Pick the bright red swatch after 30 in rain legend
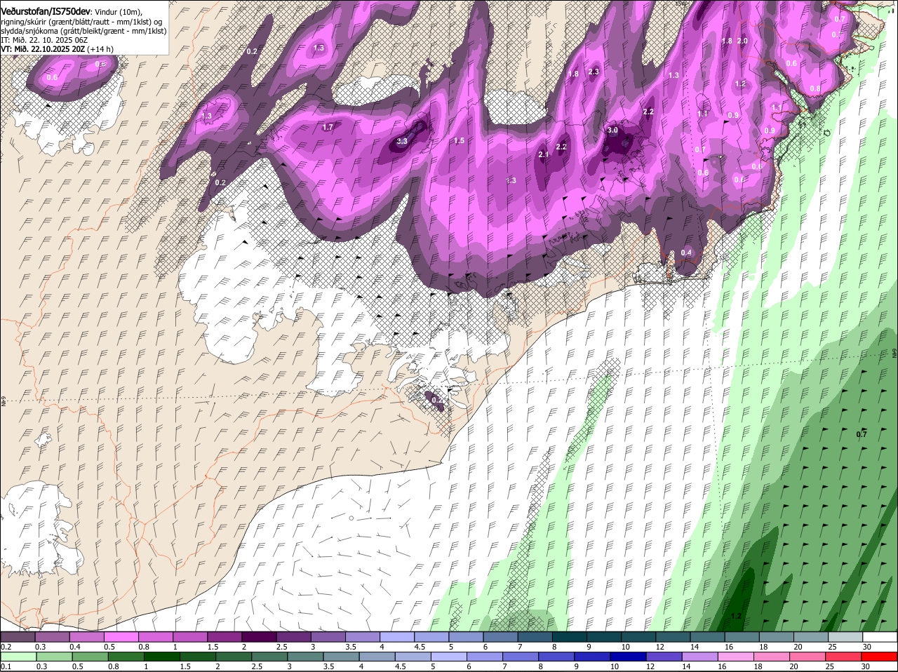Screen dimensions: 898x672 coord(880,657)
